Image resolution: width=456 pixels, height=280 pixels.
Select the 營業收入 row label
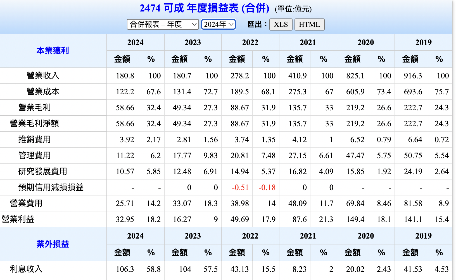[43, 76]
